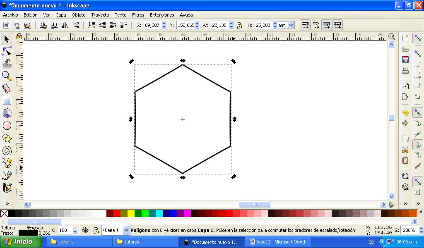Switch to tutoroial folder taskbar button
The height and width of the screenshot is (248, 424).
[x=145, y=242]
